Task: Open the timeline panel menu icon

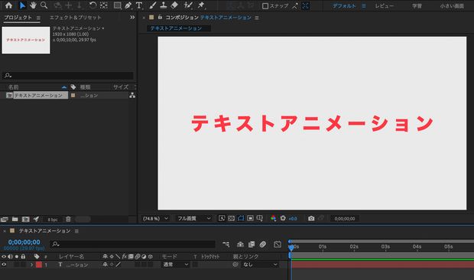Action: pyautogui.click(x=76, y=231)
